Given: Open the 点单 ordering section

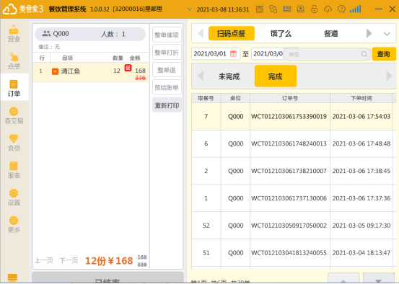Looking at the screenshot, I should pos(14,61).
